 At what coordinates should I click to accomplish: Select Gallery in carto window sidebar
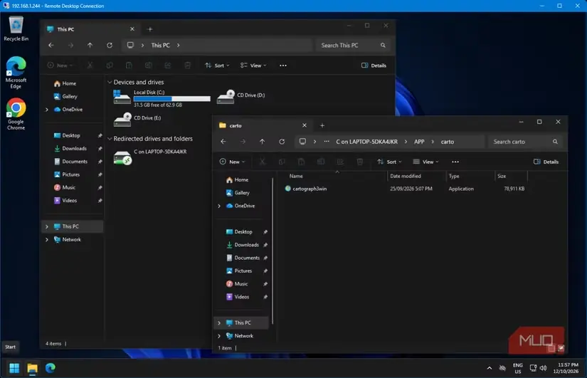241,193
